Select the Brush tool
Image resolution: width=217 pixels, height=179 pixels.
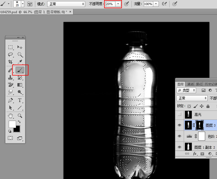[20, 70]
